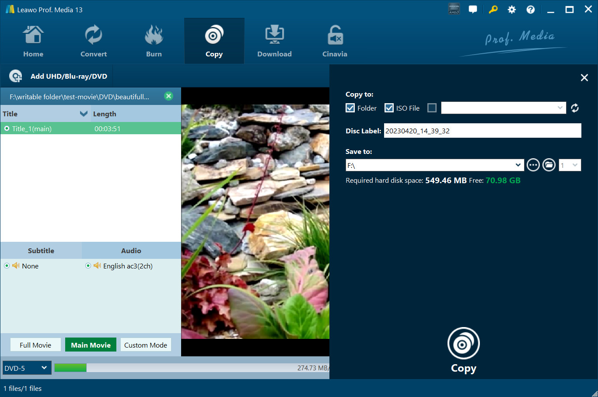Open the output folder icon
This screenshot has height=397, width=598.
click(x=549, y=165)
